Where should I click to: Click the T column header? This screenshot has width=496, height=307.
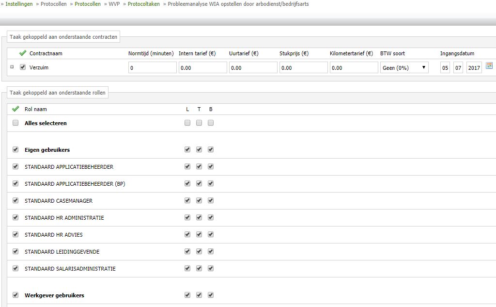[199, 109]
